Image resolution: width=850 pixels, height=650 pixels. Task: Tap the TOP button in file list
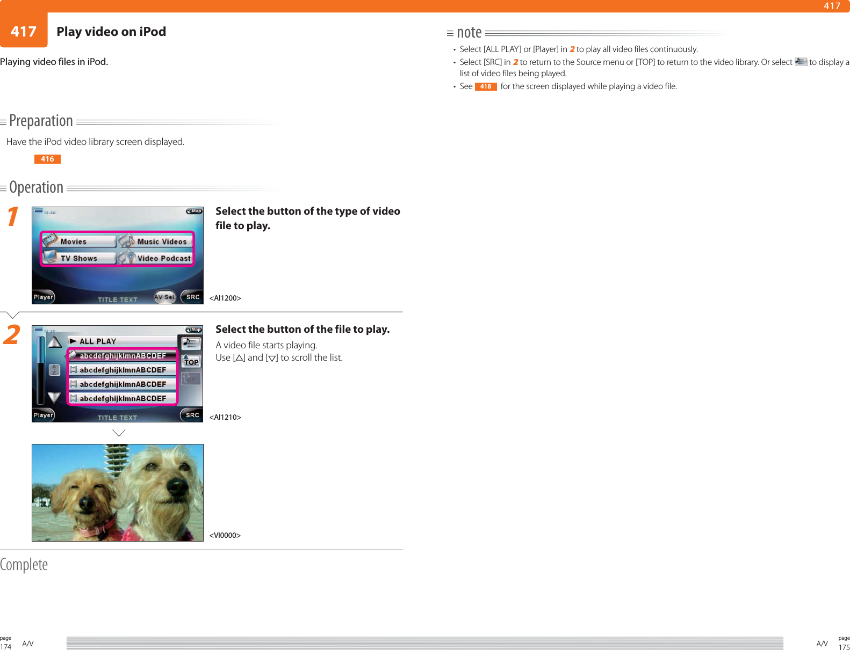coord(191,362)
